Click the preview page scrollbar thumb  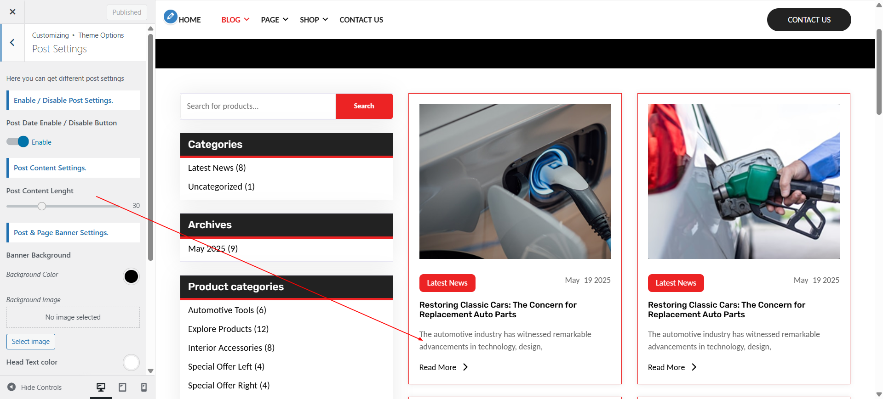point(879,71)
